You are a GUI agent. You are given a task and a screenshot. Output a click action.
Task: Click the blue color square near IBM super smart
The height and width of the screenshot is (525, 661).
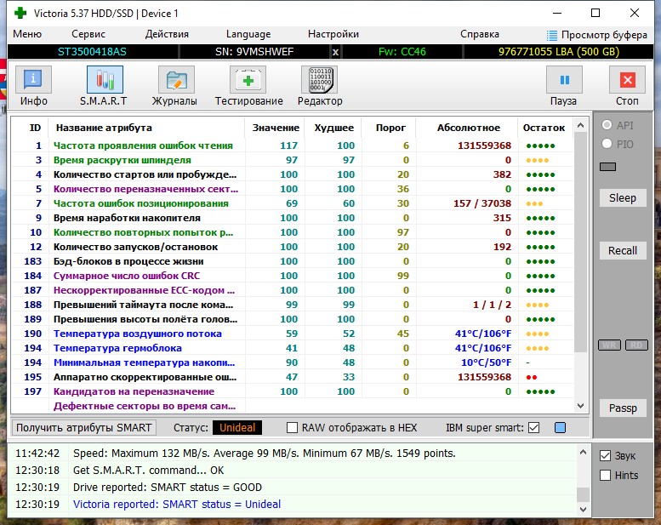click(560, 428)
